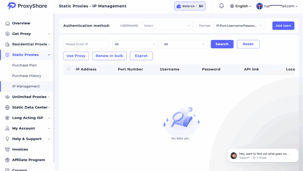Click the Password column header
Viewport: 303px width, 171px height.
click(x=211, y=69)
